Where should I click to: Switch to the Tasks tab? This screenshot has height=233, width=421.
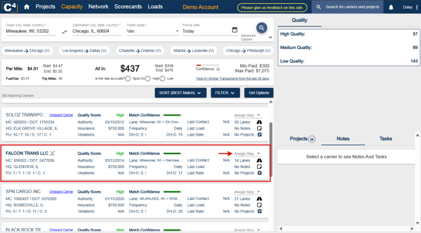click(x=386, y=139)
